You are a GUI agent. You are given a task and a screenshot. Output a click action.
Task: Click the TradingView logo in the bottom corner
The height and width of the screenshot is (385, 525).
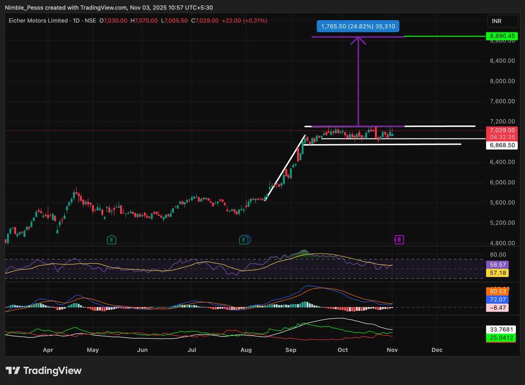click(x=44, y=370)
